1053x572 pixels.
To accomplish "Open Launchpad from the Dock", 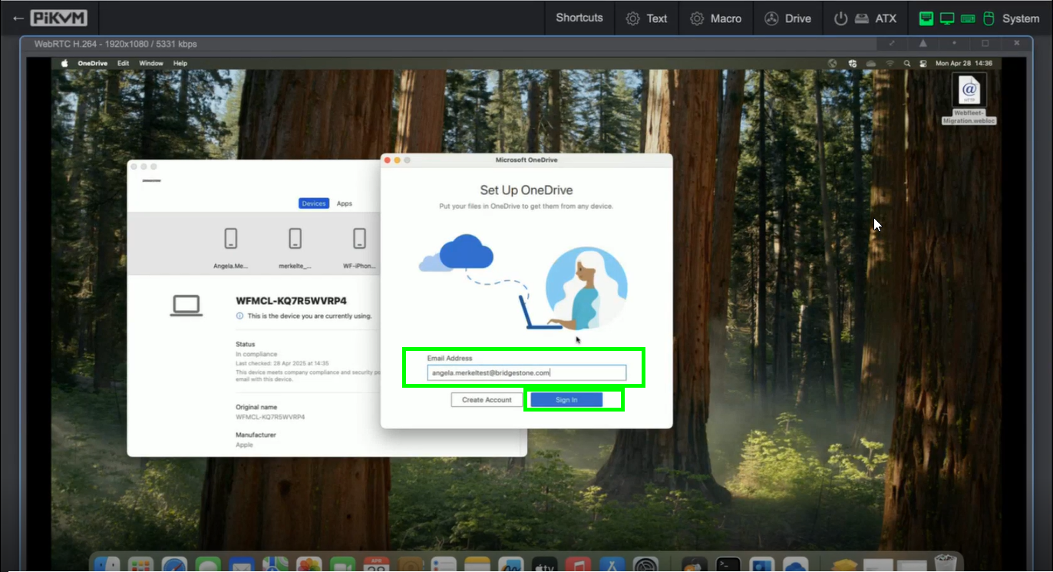I will [x=140, y=565].
